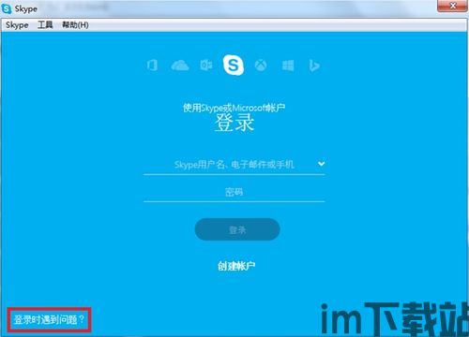Open the 帮助(H) menu
The image size is (469, 337).
coord(75,24)
